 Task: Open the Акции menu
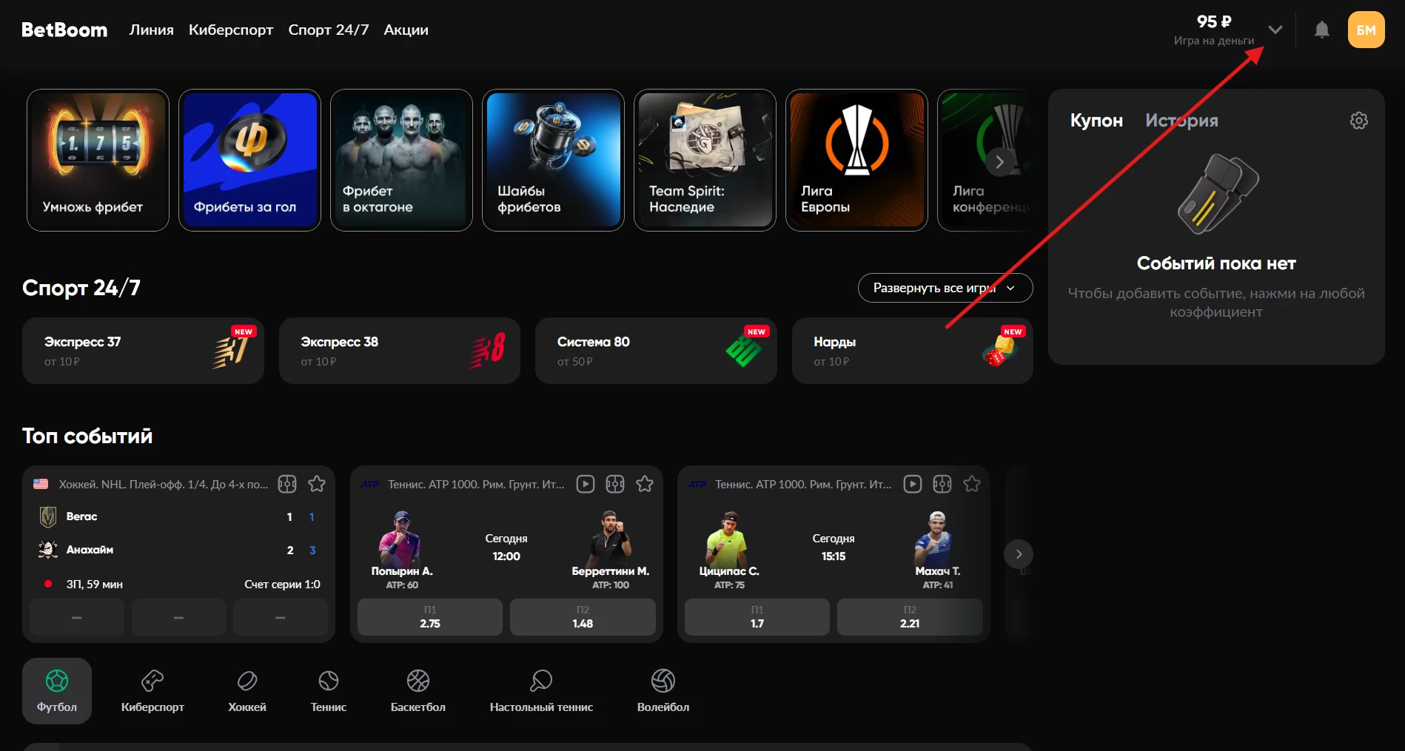coord(406,30)
